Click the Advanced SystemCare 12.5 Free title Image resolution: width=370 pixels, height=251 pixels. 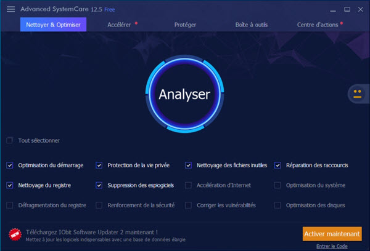pyautogui.click(x=67, y=9)
